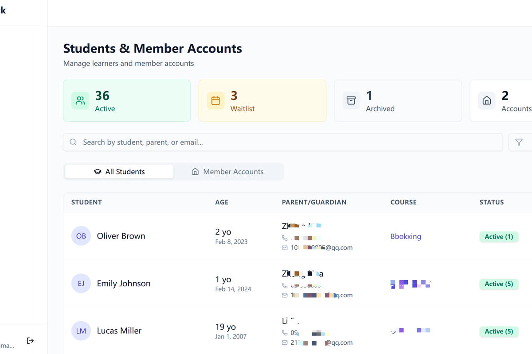Log out using the sidebar logout icon
Screen dimensions: 532x354
coord(30,340)
